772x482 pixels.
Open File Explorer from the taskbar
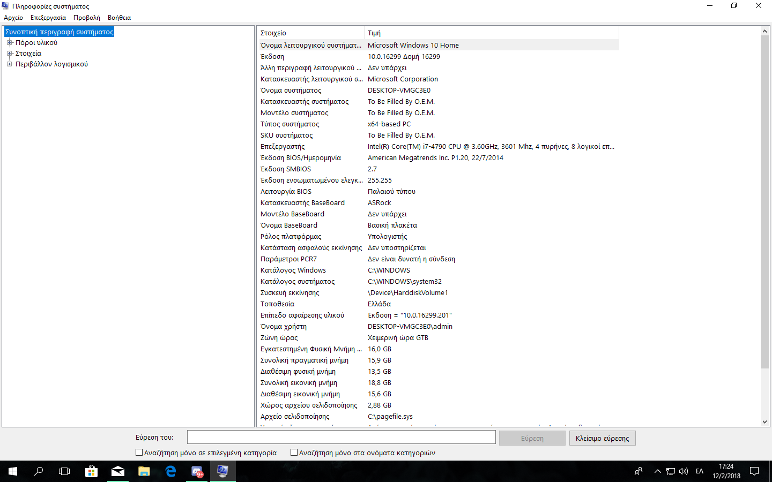point(144,471)
